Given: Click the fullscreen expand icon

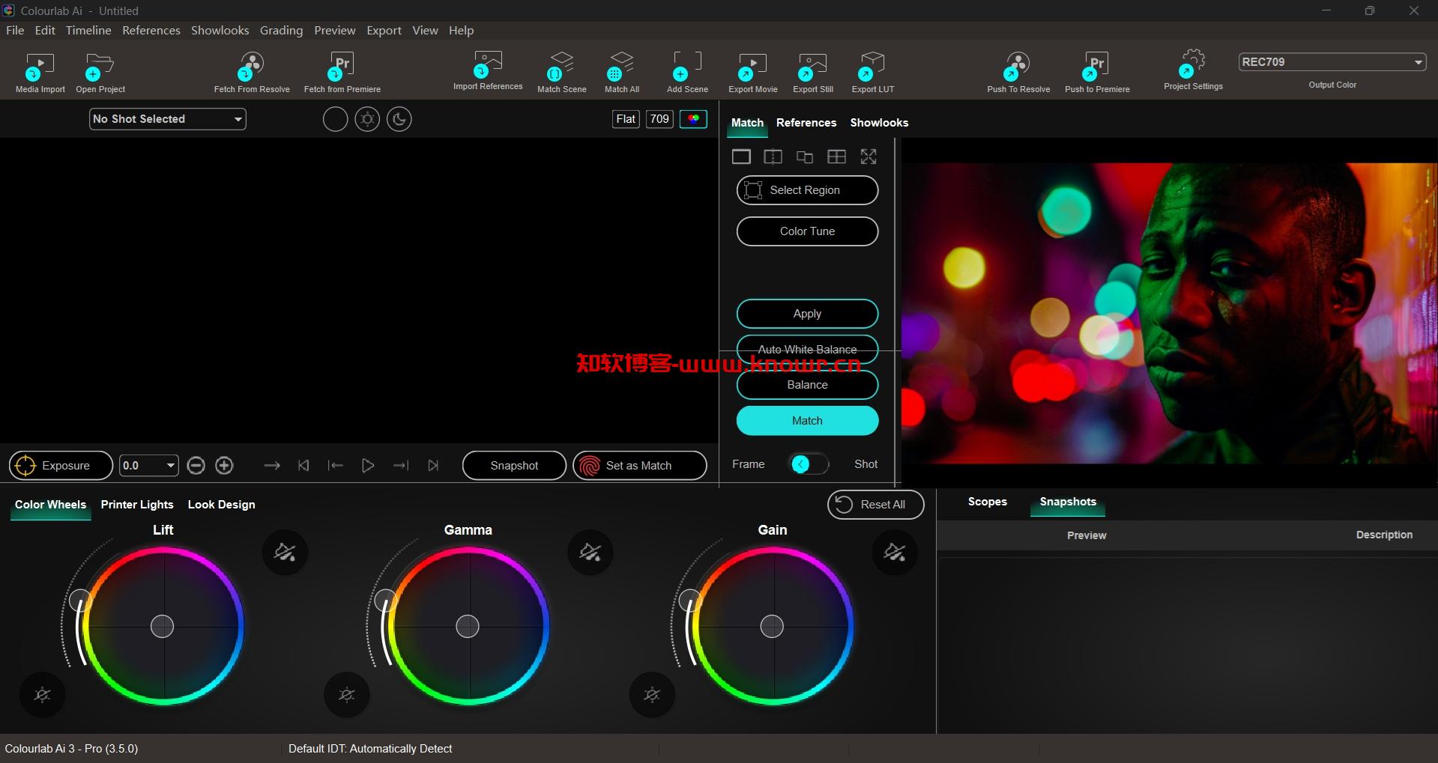Looking at the screenshot, I should point(868,156).
